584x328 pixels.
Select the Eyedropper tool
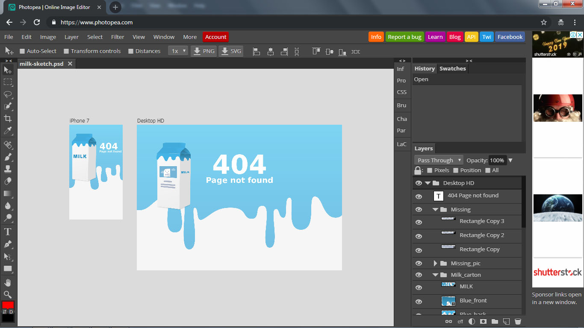point(8,131)
